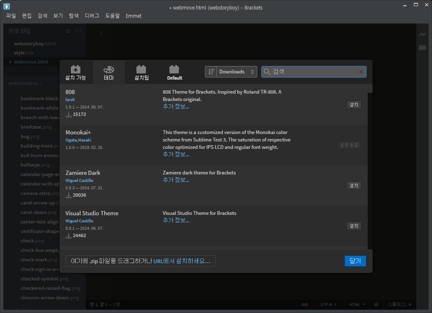432x313 pixels.
Task: Open author link larz0
Action: click(x=70, y=99)
